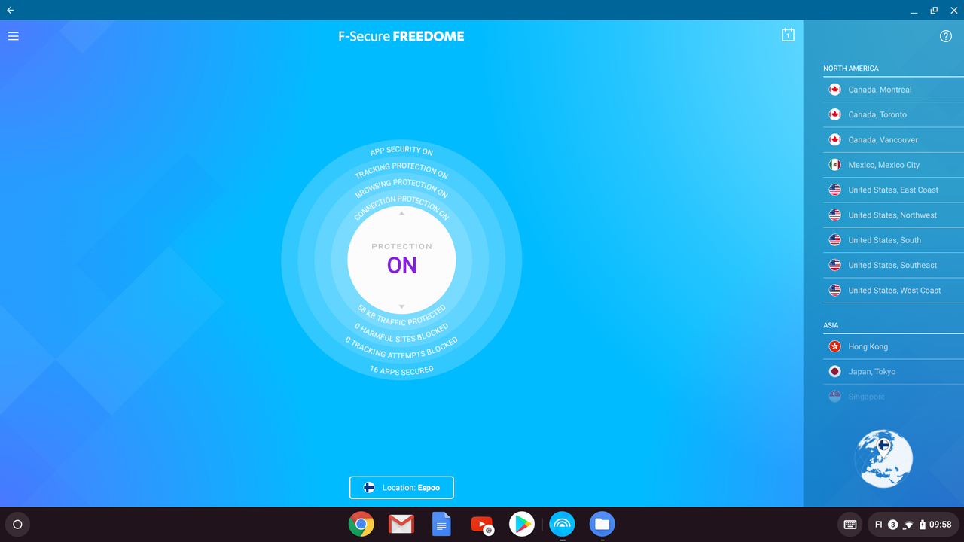
Task: Open the help question mark icon
Action: point(946,36)
